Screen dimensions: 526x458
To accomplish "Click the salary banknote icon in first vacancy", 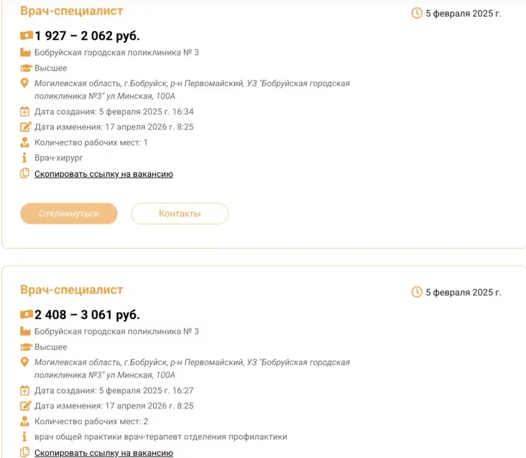I will click(27, 36).
